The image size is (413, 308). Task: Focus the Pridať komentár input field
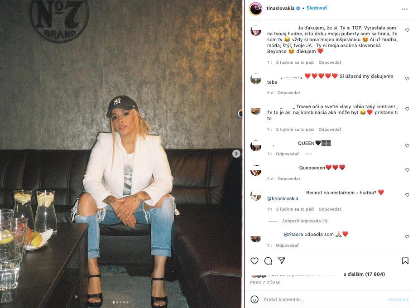pyautogui.click(x=323, y=299)
